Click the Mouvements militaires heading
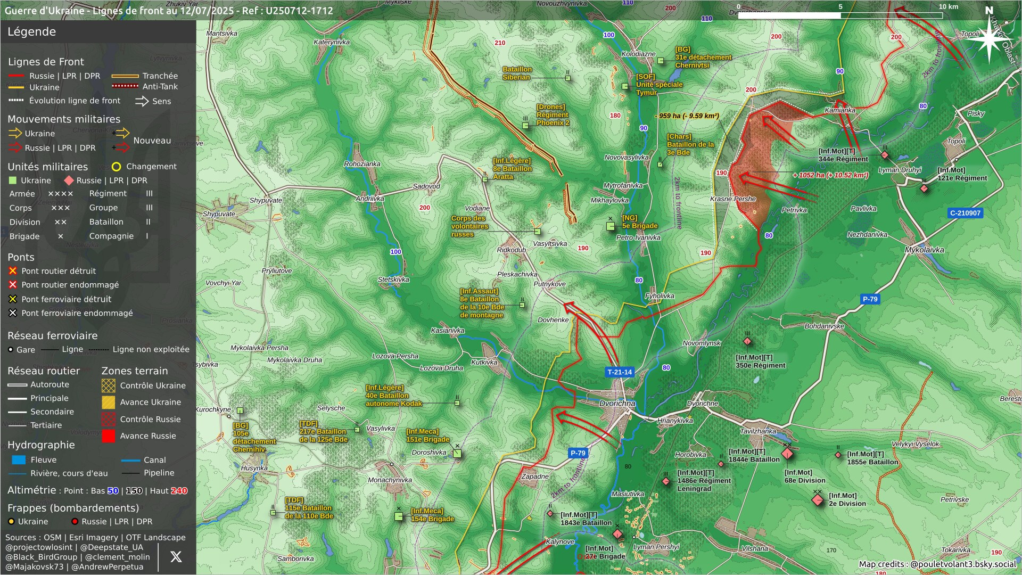Screen dimensions: 1022x575 (x=64, y=119)
